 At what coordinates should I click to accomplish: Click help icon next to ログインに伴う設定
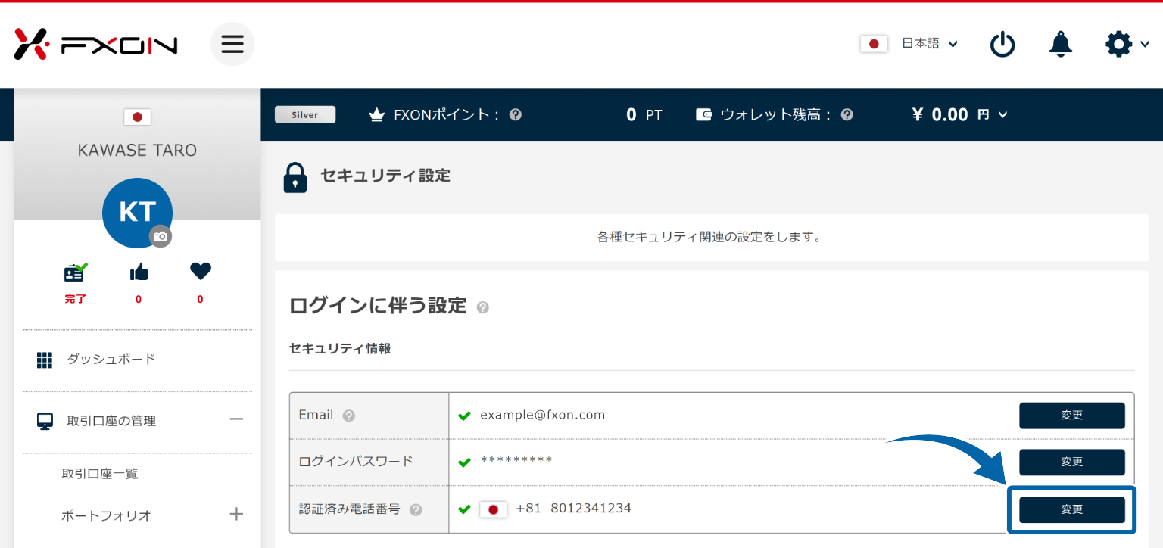pos(482,307)
